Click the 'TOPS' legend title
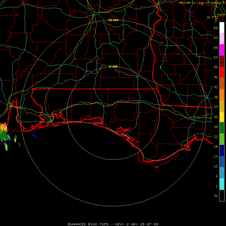The image size is (226, 226). point(221,15)
